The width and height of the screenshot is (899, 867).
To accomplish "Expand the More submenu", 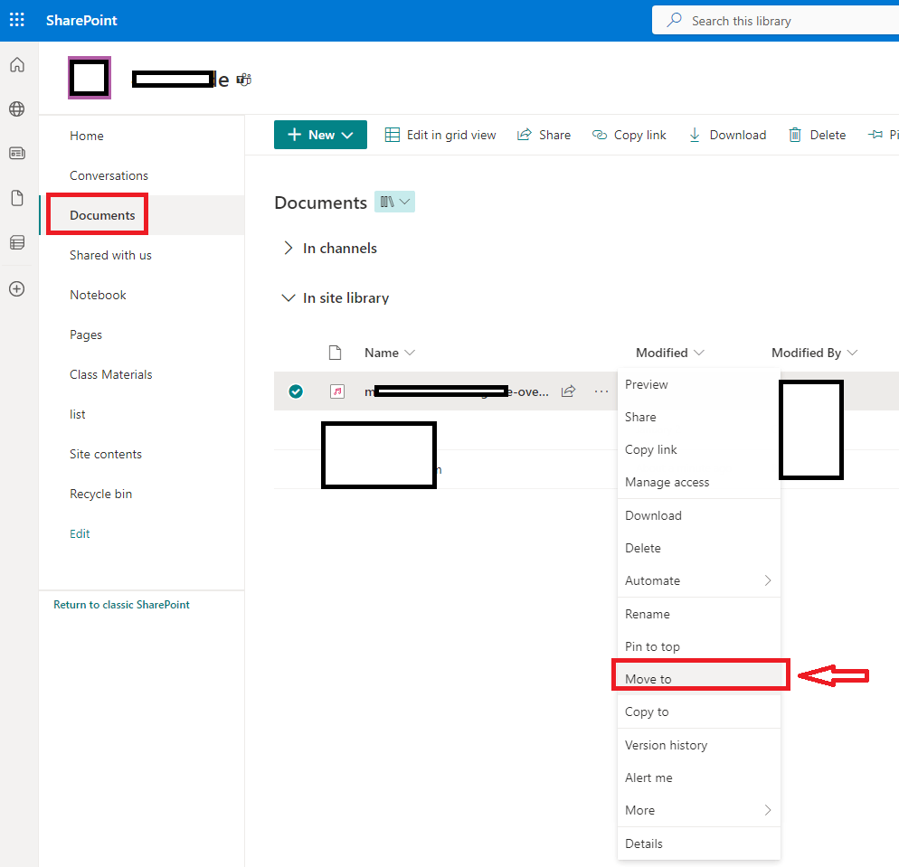I will [699, 810].
